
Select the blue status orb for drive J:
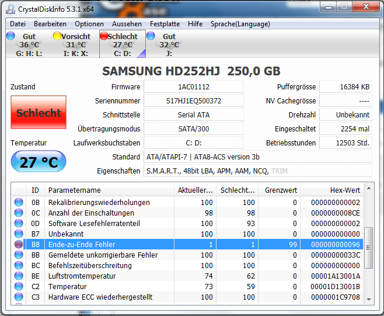pyautogui.click(x=151, y=36)
